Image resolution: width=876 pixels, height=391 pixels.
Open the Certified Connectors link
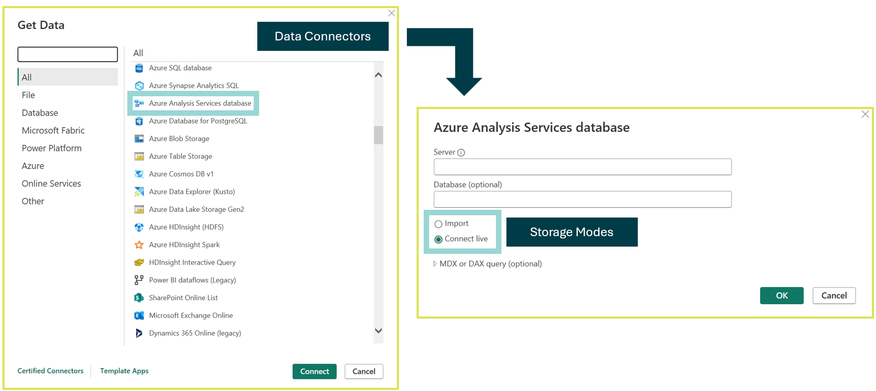(x=50, y=371)
